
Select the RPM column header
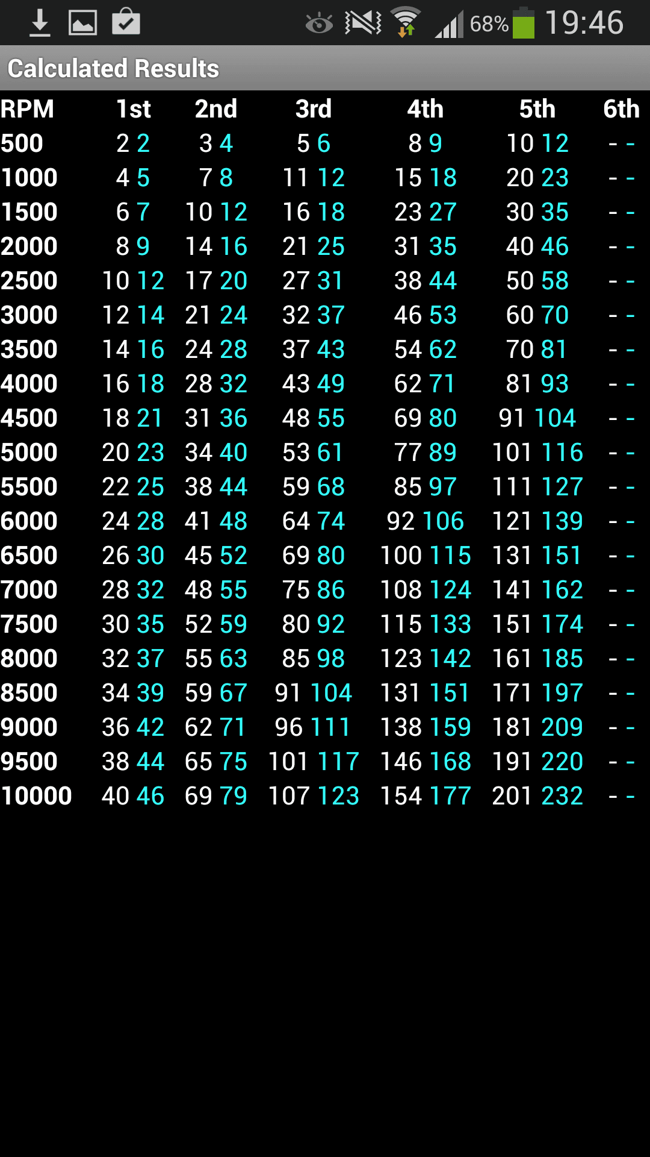click(27, 109)
